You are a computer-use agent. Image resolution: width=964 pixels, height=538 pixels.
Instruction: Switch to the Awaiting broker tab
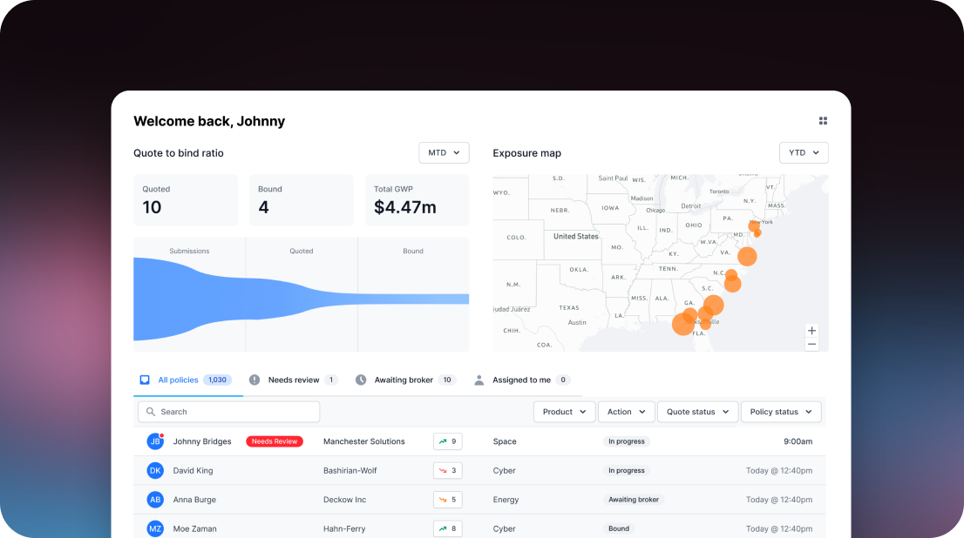(x=406, y=380)
